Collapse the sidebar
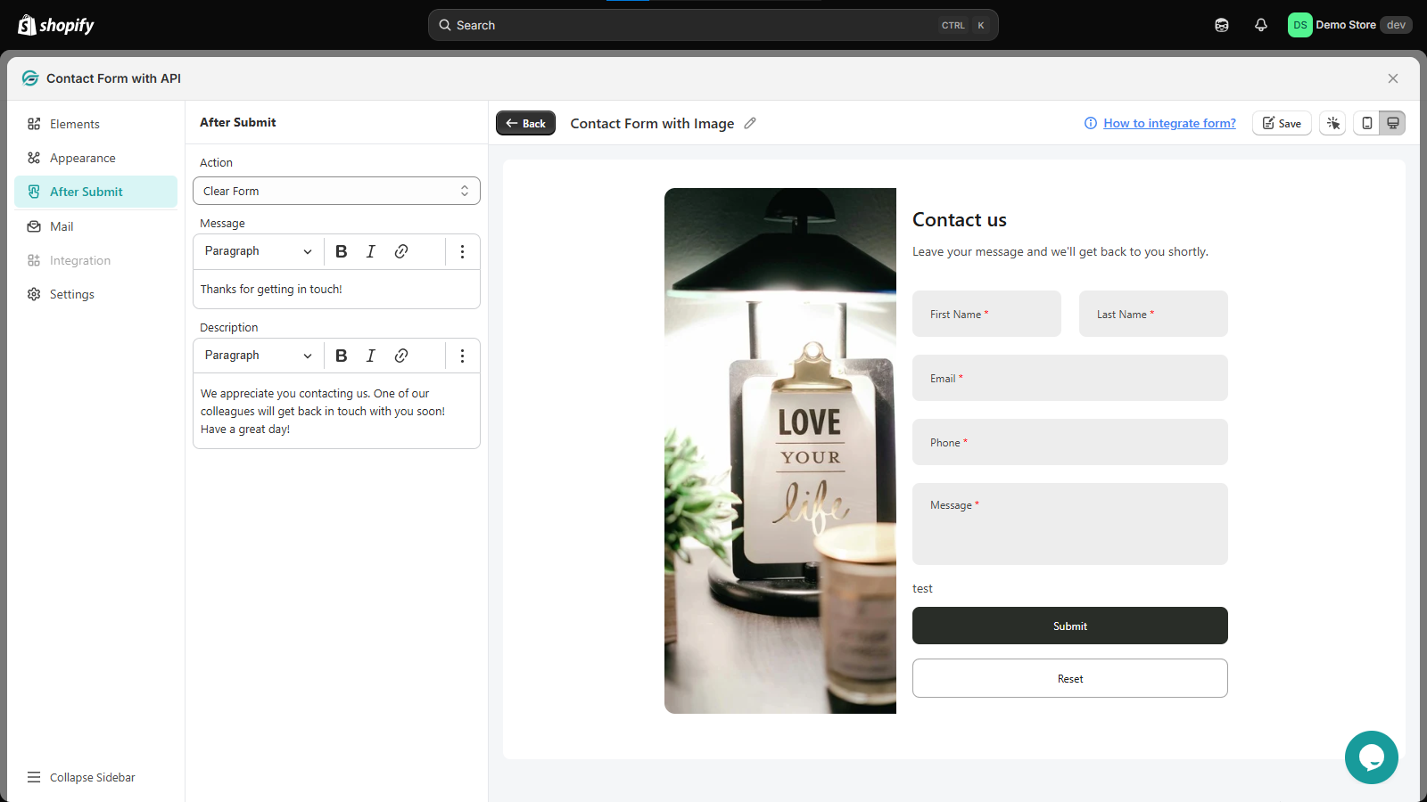The width and height of the screenshot is (1427, 802). pos(81,777)
